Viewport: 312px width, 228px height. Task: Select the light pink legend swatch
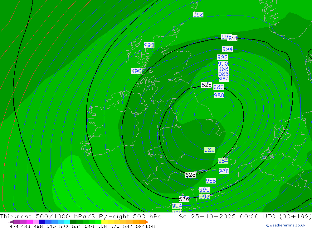coord(36,222)
